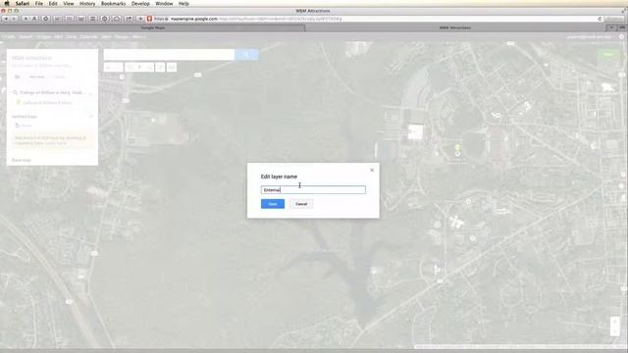Switch to the W&M Attractions tab
Image resolution: width=628 pixels, height=353 pixels.
coord(455,27)
